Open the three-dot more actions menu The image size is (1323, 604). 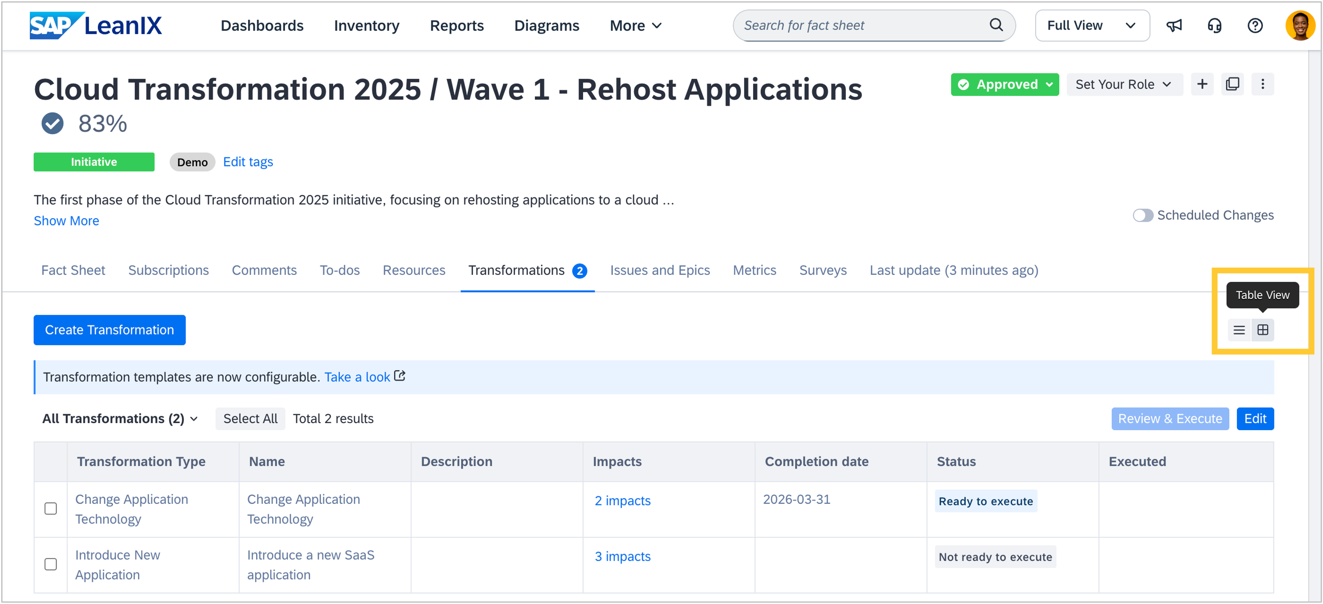click(1263, 84)
